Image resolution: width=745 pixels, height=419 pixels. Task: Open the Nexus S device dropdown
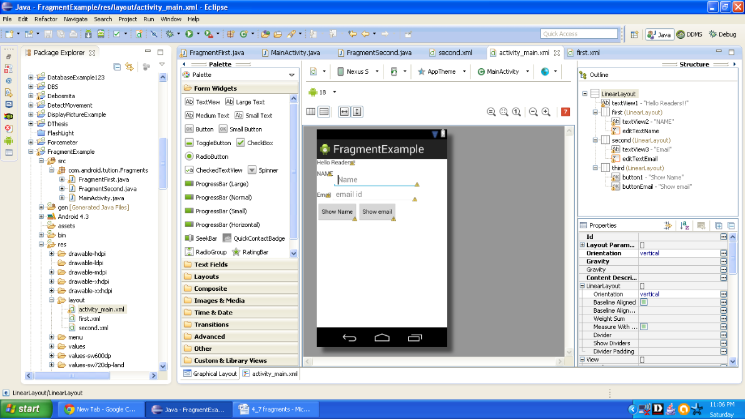tap(358, 72)
